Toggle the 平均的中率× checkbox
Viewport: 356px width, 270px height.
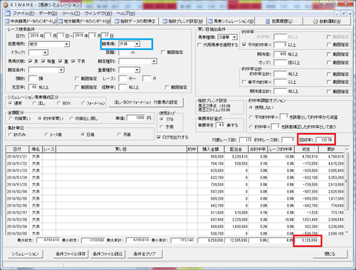[x=244, y=45]
